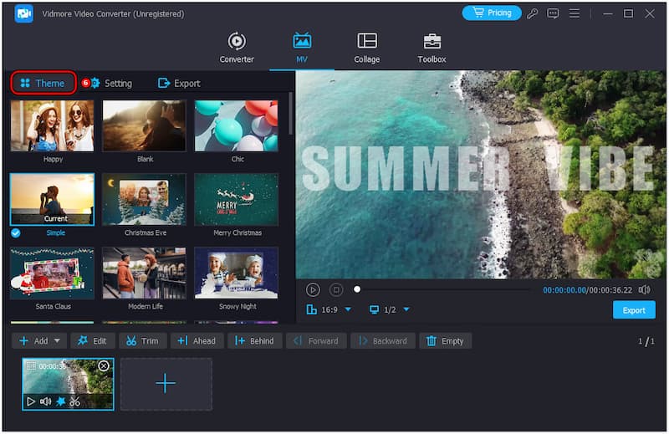669x434 pixels.
Task: Open the Export tab in MV panel
Action: coord(179,84)
